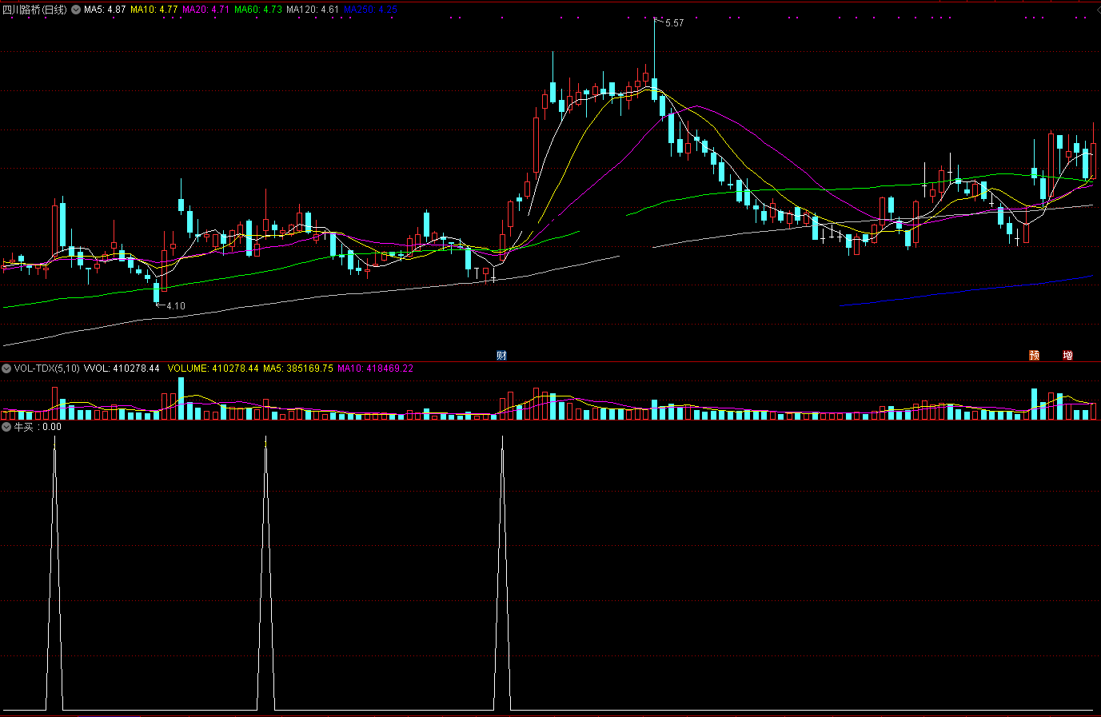Click the volume MA10: 418469.22 label
Viewport: 1101px width, 717px height.
375,368
